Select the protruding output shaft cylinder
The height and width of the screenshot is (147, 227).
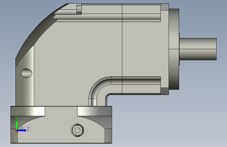pyautogui.click(x=198, y=49)
